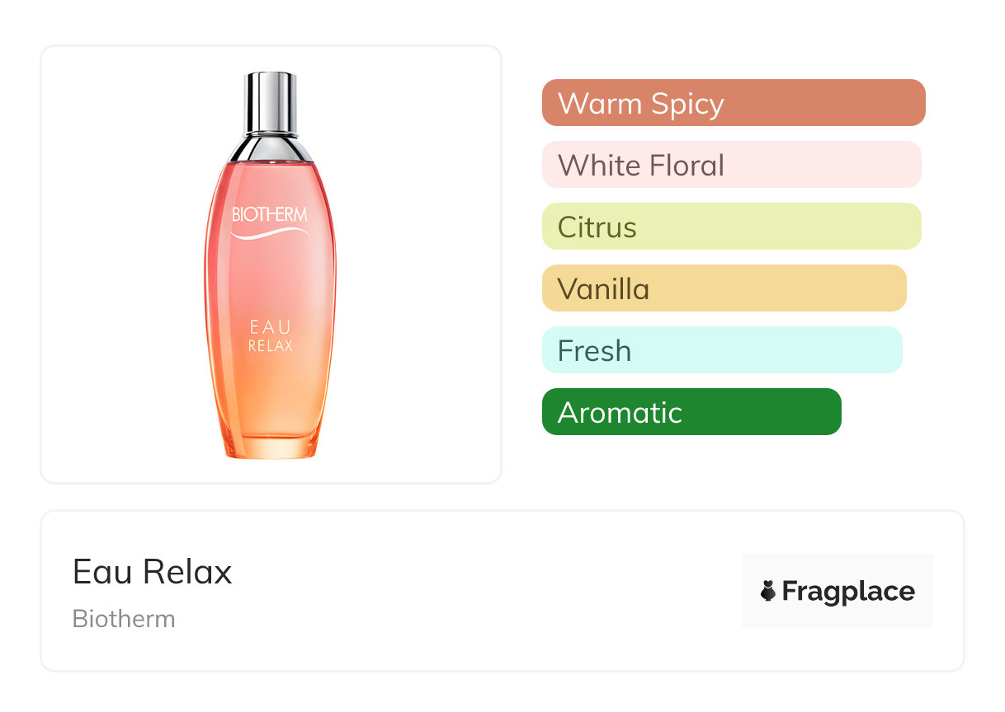
Task: Click the silver cap of the bottle
Action: [x=271, y=101]
